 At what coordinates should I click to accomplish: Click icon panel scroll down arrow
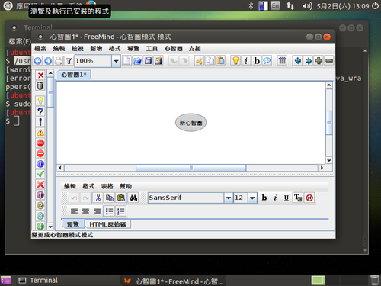pyautogui.click(x=50, y=227)
